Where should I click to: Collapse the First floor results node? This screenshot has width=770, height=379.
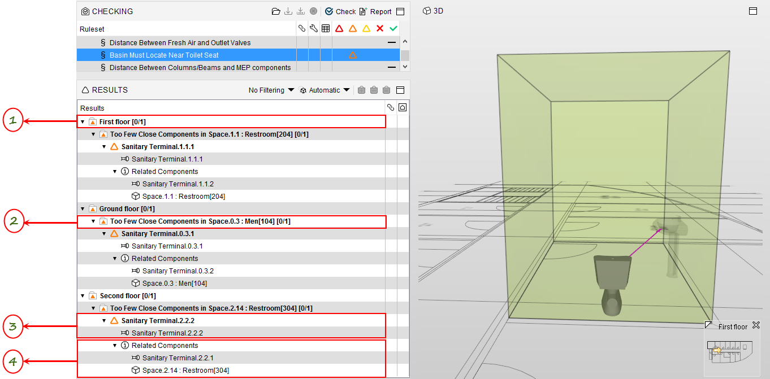click(83, 122)
